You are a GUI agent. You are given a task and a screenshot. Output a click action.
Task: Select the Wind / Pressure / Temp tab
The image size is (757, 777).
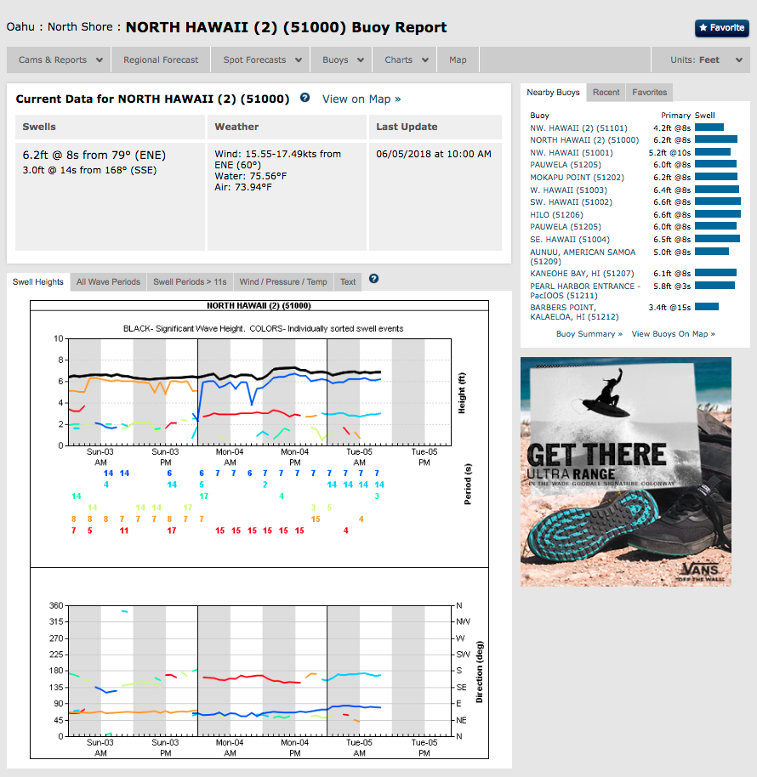pyautogui.click(x=282, y=281)
